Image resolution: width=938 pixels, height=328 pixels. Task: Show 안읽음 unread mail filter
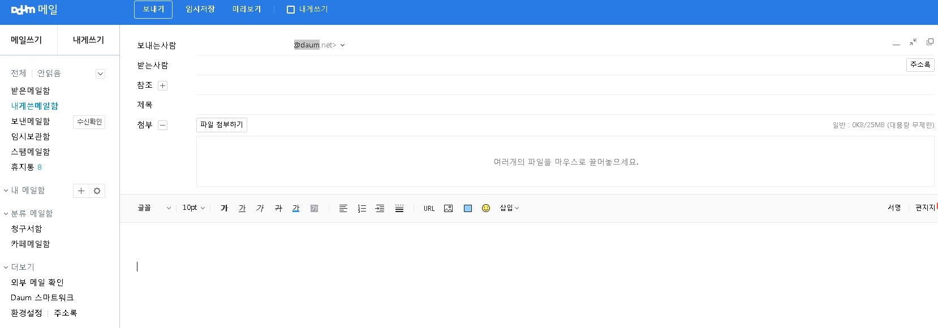click(x=49, y=74)
